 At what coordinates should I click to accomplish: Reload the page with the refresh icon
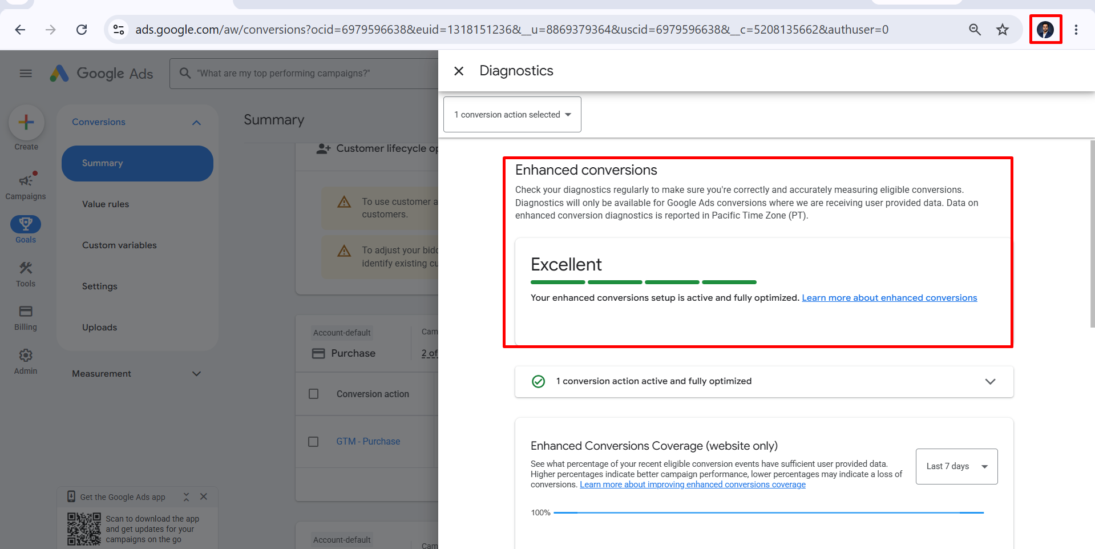pyautogui.click(x=82, y=30)
